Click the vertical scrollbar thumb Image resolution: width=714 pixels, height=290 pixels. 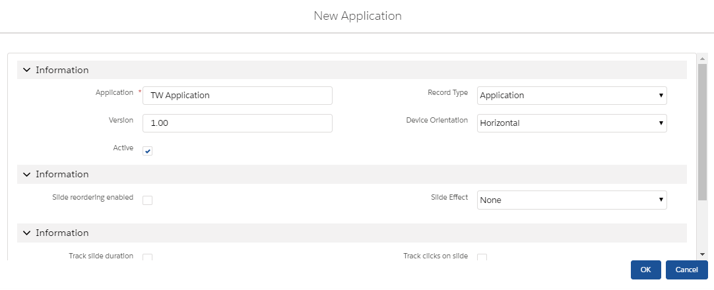702,132
